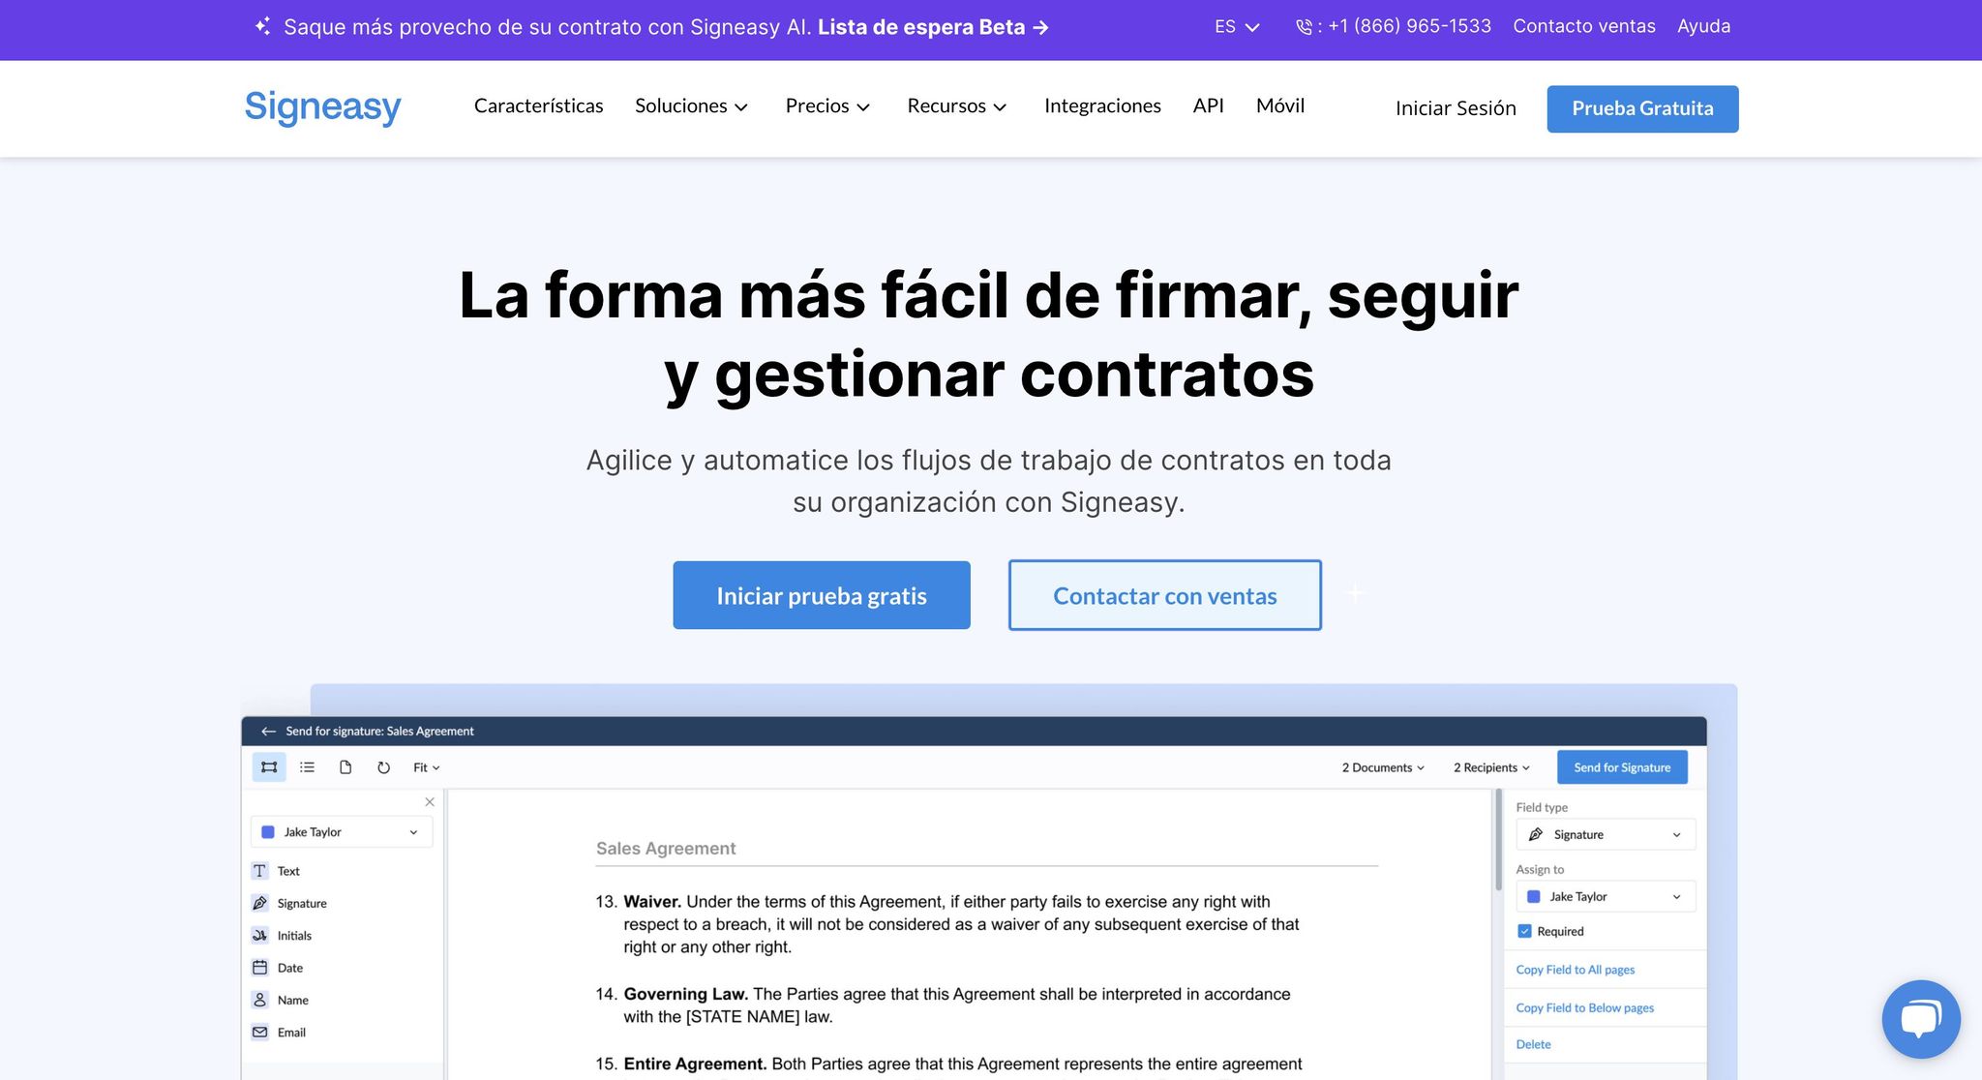Click the Signeasy logo

pos(322,106)
